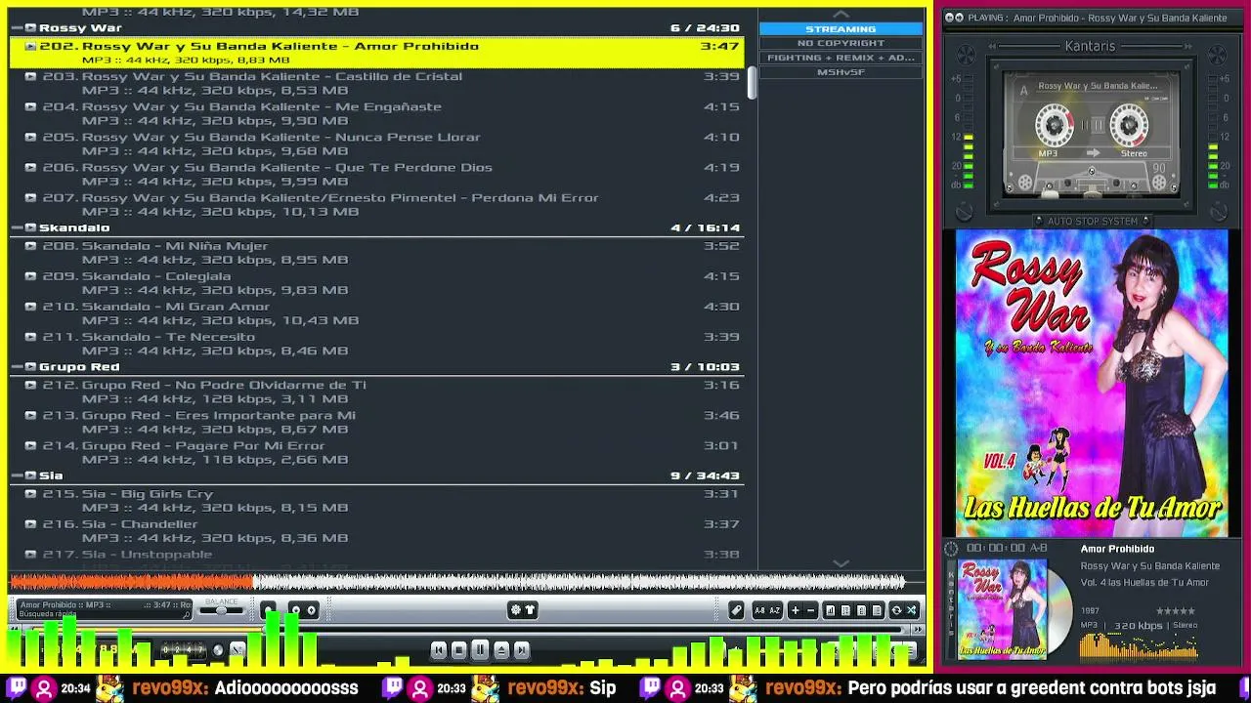Viewport: 1251px width, 703px height.
Task: Expand details of track 212 No Podre Olvidarme de Ti
Action: coord(31,385)
